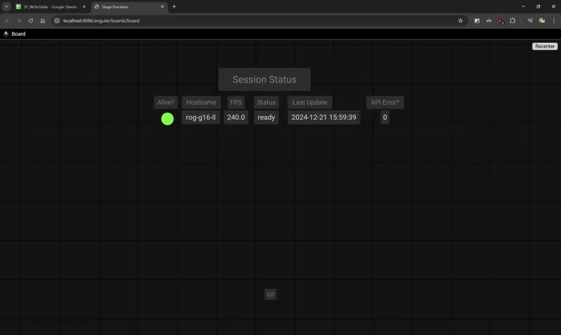561x335 pixels.
Task: View site information icon in address bar
Action: (x=57, y=21)
